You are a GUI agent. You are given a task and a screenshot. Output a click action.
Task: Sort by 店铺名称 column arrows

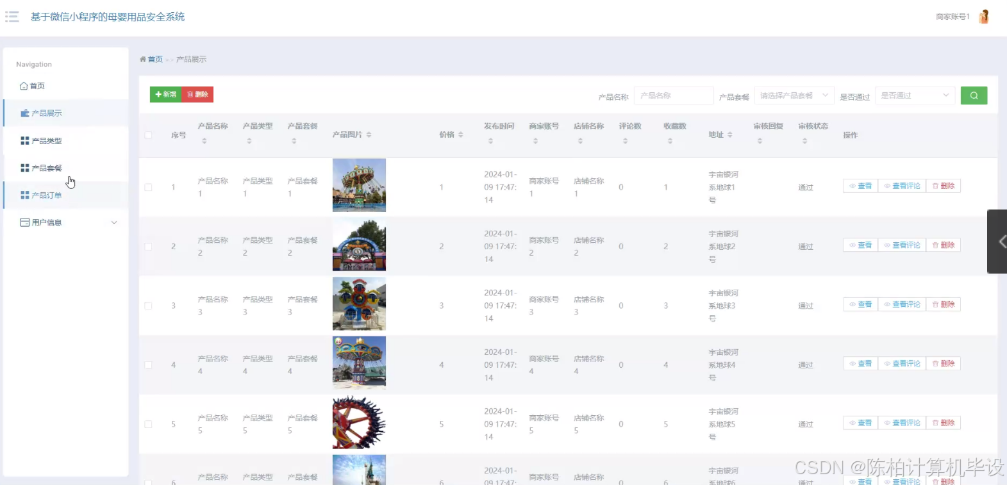click(x=580, y=141)
